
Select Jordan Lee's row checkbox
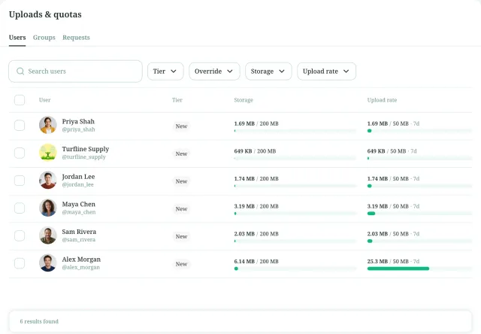pos(20,181)
